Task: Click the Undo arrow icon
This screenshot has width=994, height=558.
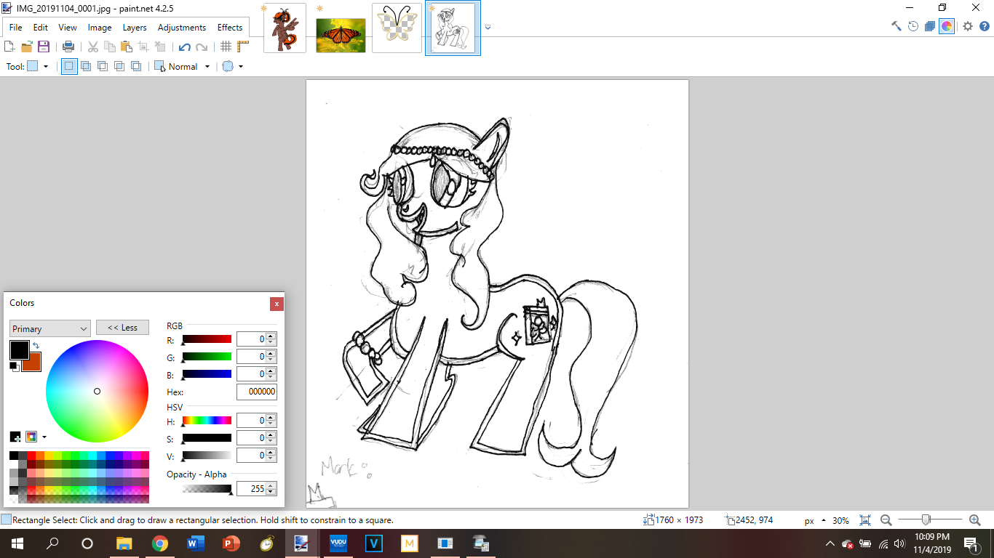Action: click(185, 46)
